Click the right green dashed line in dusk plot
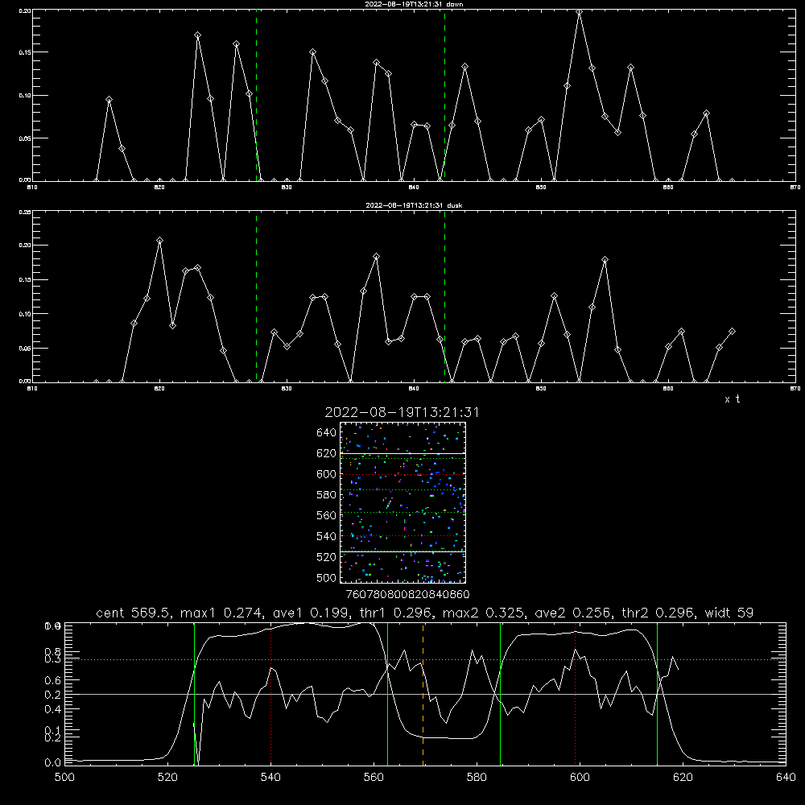This screenshot has width=805, height=805. click(444, 296)
